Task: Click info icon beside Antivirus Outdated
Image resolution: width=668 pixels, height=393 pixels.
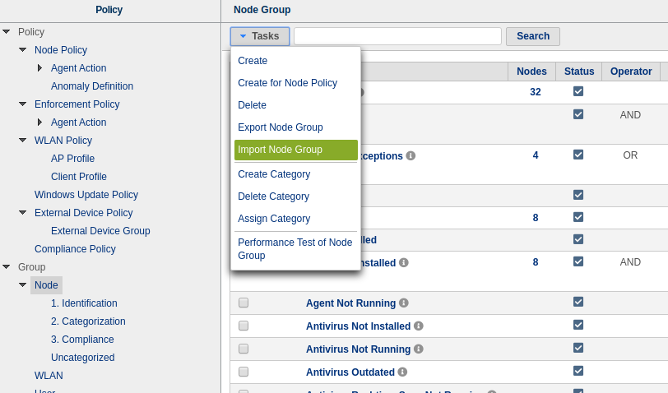Action: click(403, 372)
